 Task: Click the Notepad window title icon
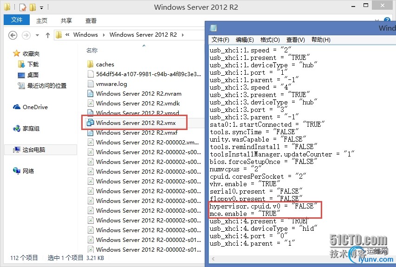click(x=214, y=28)
